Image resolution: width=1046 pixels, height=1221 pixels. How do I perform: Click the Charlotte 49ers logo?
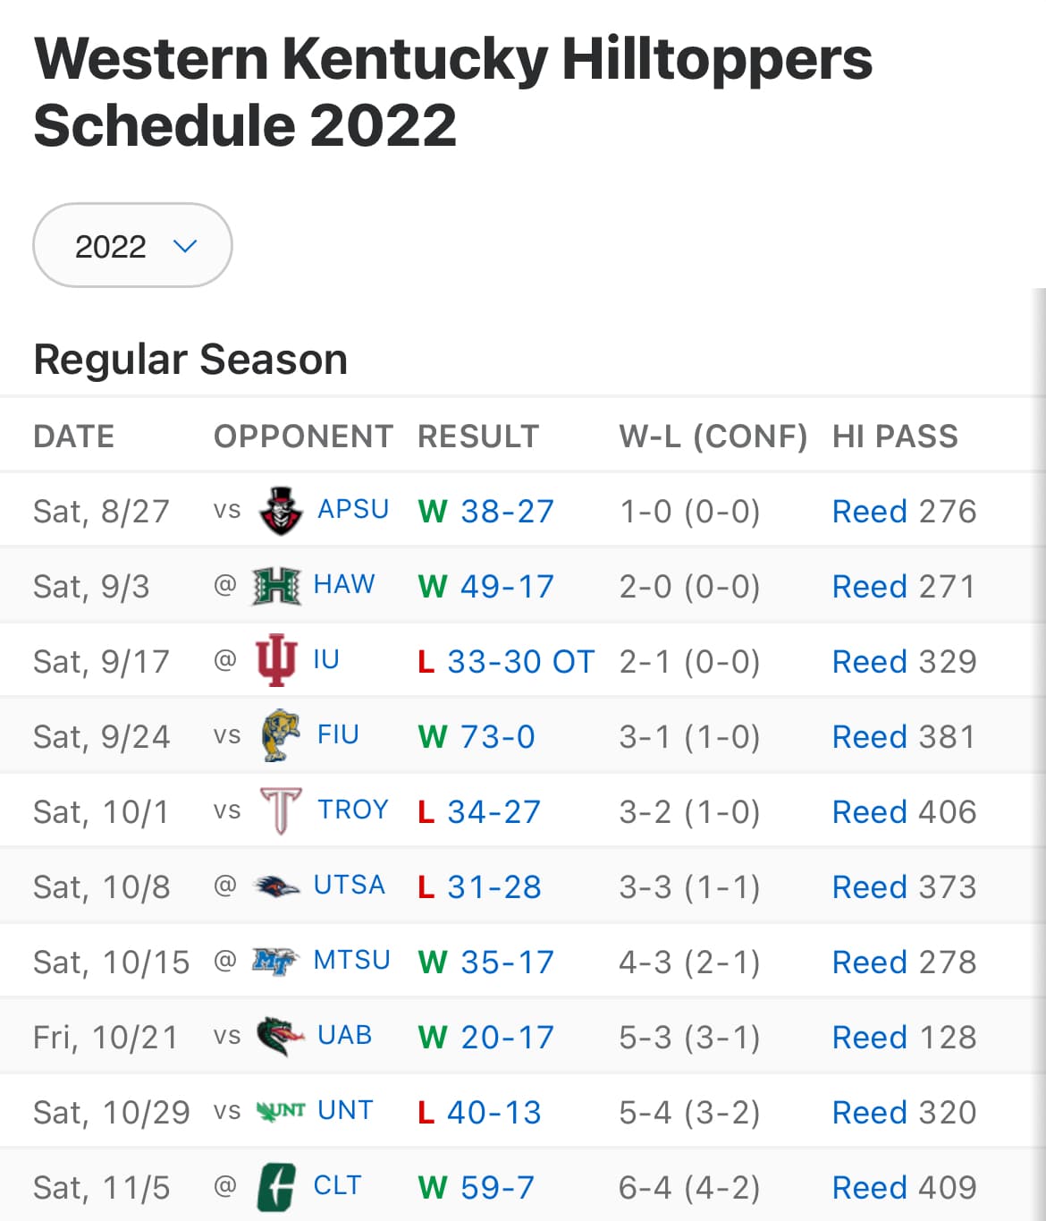pyautogui.click(x=276, y=1187)
